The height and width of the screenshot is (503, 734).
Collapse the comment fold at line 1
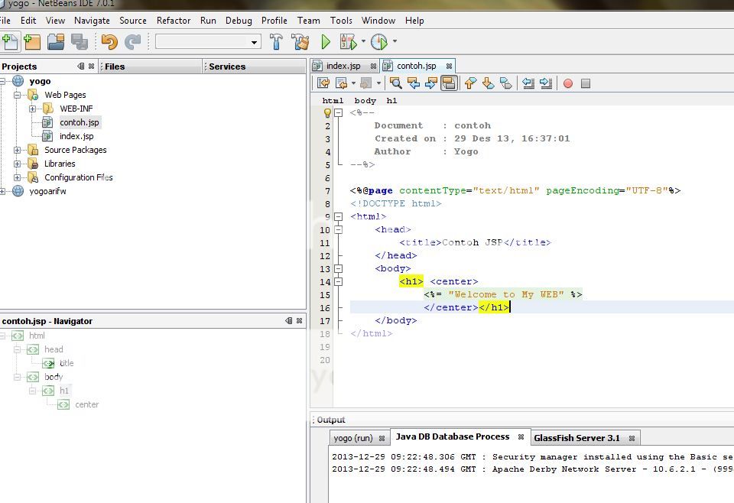point(338,113)
